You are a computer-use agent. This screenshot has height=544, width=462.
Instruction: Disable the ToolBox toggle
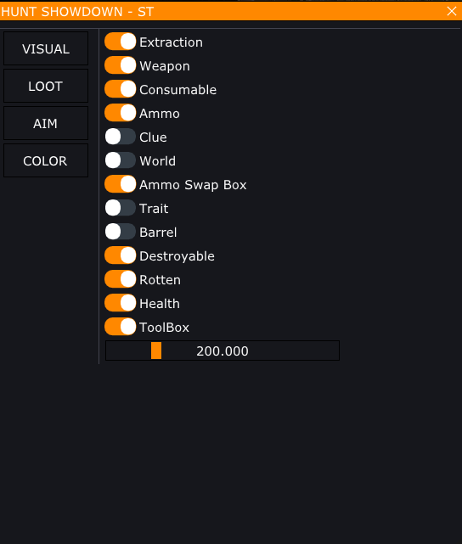(x=120, y=327)
